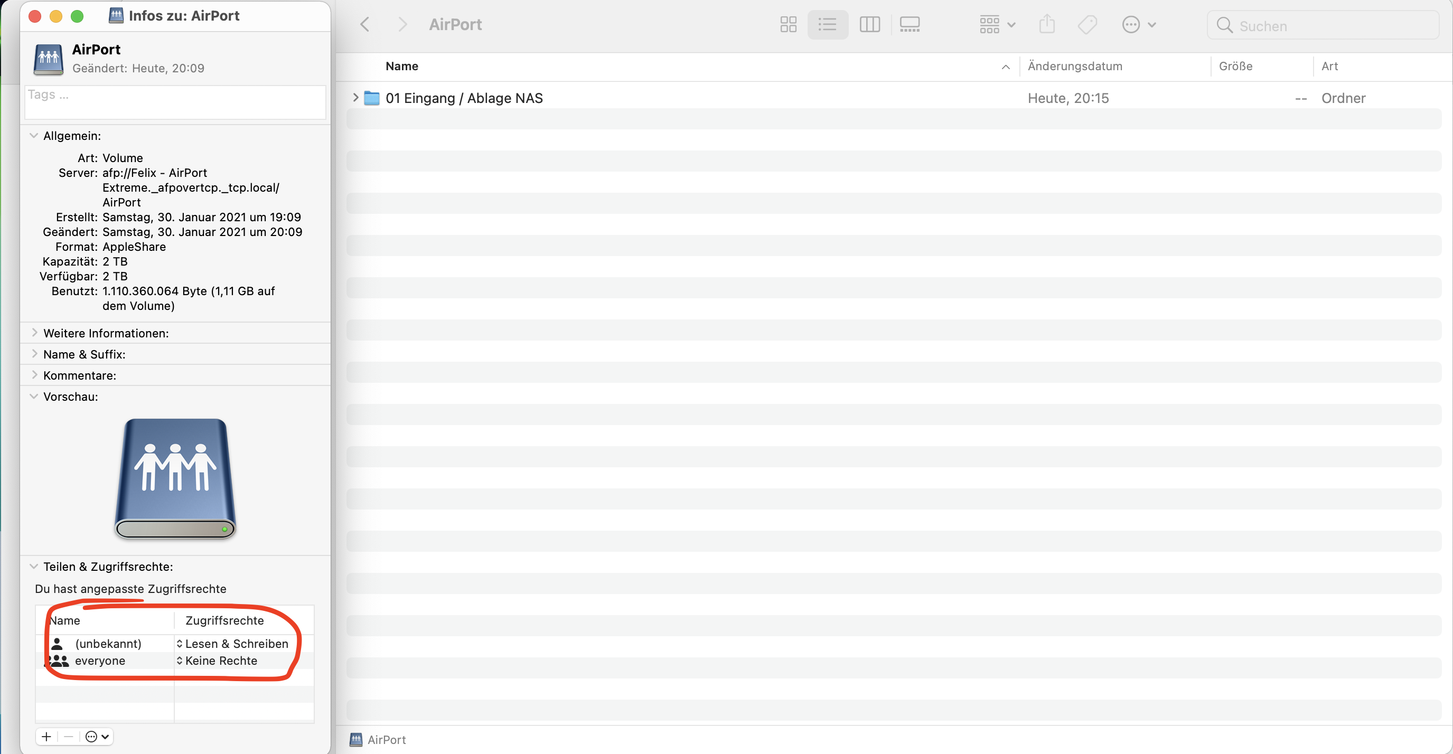Switch Finder to list view
The width and height of the screenshot is (1453, 754).
click(x=827, y=25)
